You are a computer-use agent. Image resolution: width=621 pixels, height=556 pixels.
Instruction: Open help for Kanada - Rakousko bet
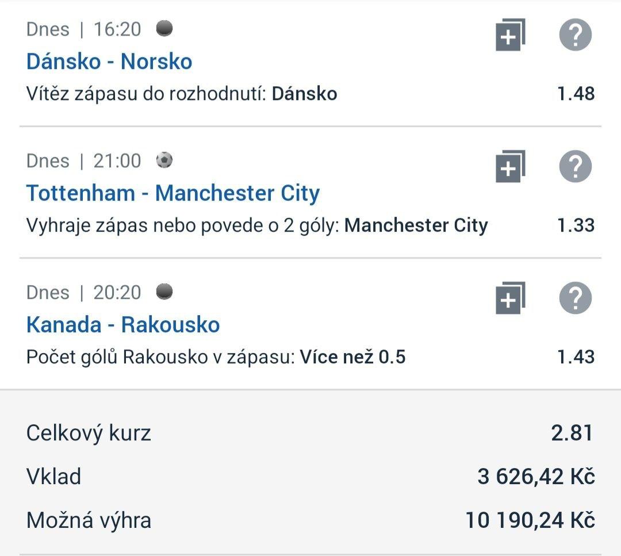[576, 298]
